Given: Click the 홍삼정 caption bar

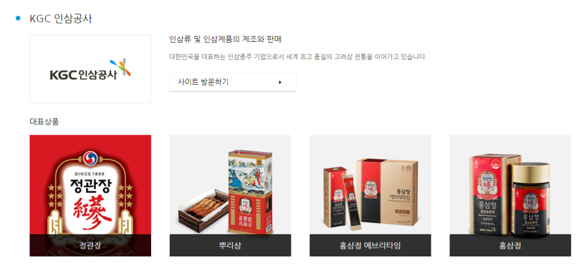Looking at the screenshot, I should 510,246.
